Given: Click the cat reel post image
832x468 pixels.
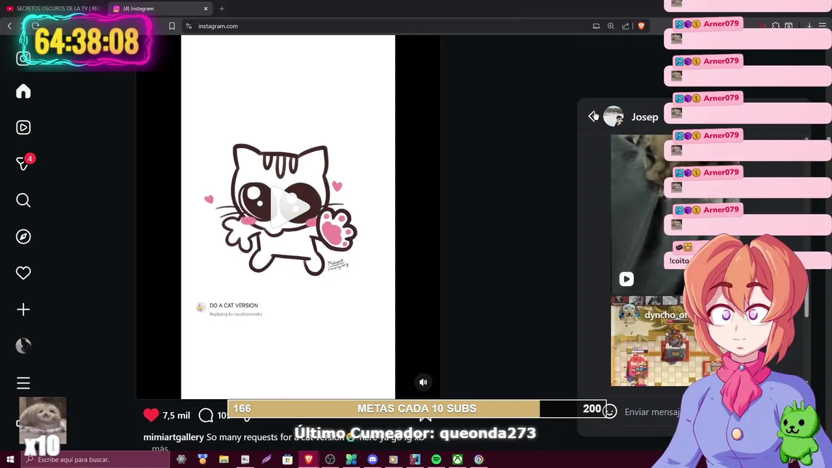Looking at the screenshot, I should [288, 217].
